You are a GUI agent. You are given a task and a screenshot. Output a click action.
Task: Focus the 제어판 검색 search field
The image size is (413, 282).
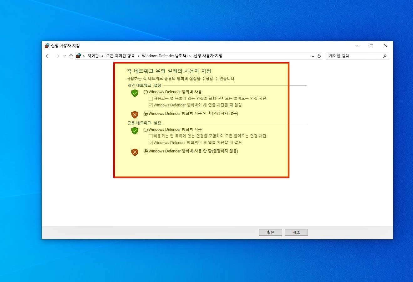(357, 56)
